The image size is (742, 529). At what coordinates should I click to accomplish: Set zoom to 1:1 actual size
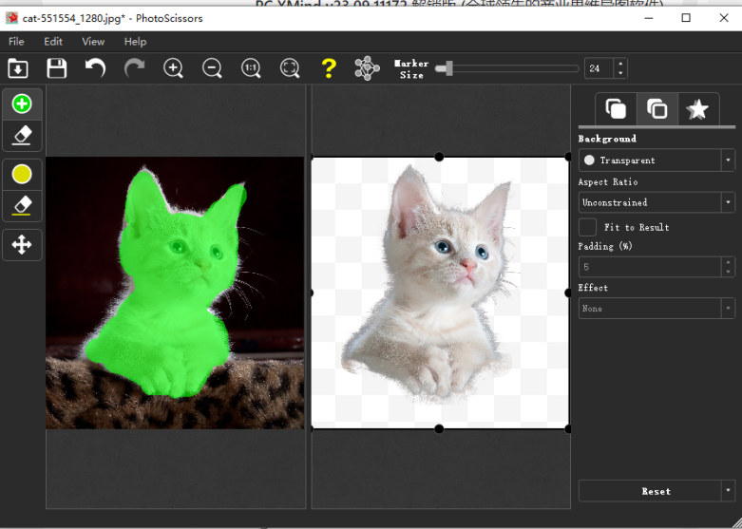click(251, 68)
